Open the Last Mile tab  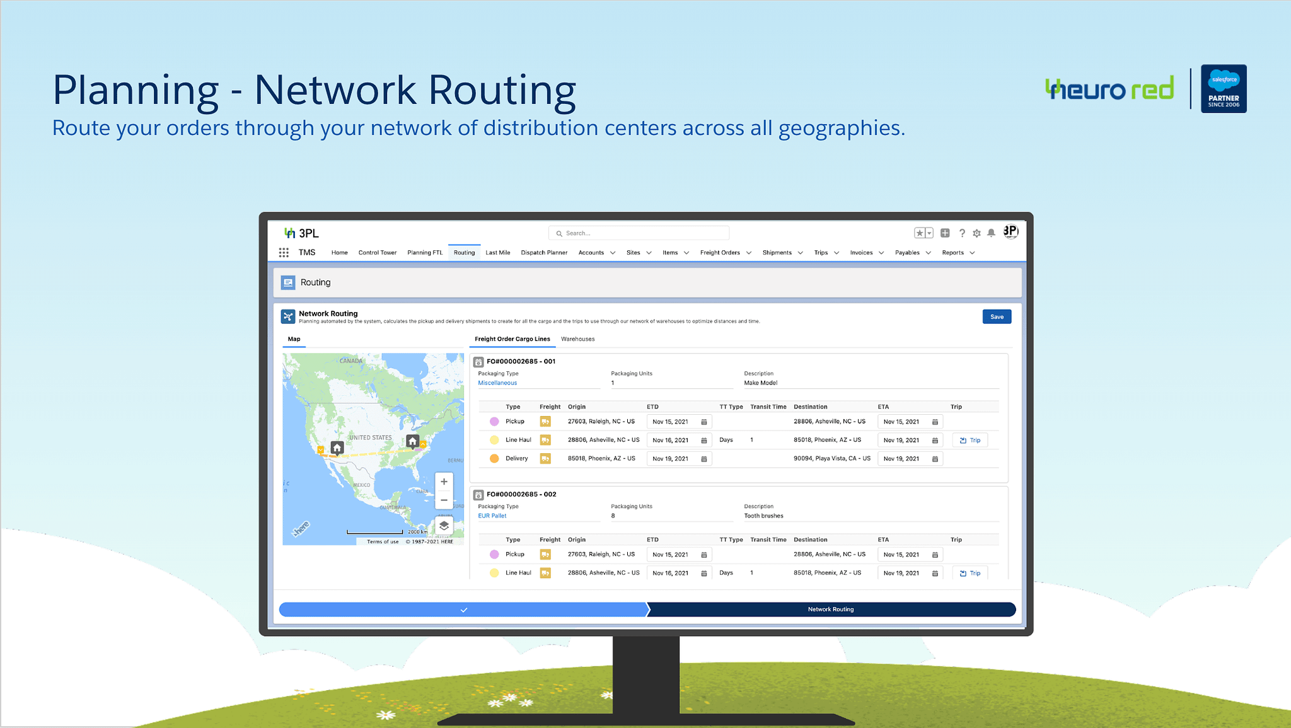(x=498, y=253)
